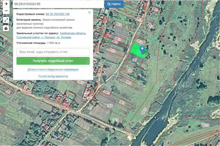220x146 pixels.
Task: Select parcel labeled 1617/2 on map
Action: (205, 125)
